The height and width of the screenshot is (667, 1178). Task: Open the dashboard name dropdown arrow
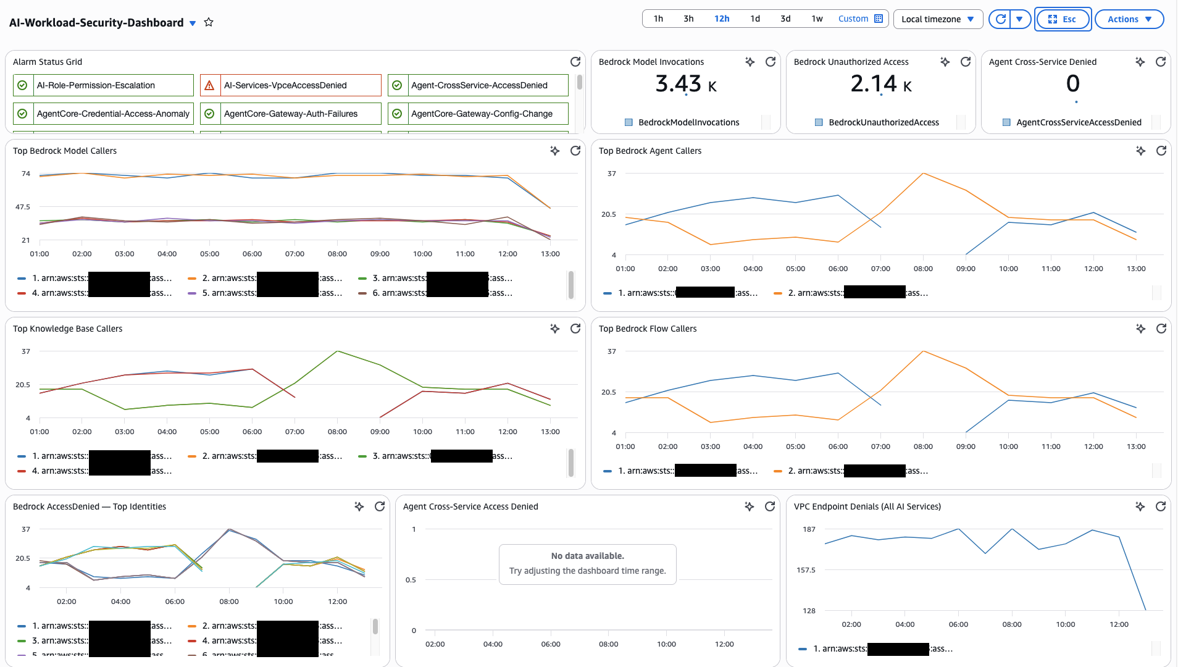tap(193, 23)
